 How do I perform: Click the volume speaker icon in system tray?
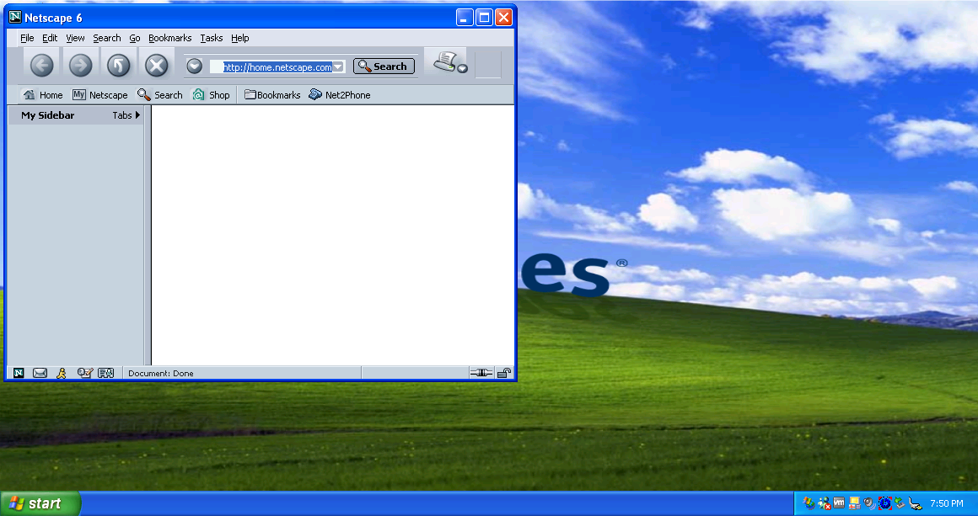pos(869,503)
